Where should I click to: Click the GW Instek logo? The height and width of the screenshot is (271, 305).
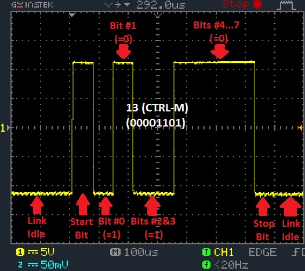click(x=32, y=5)
